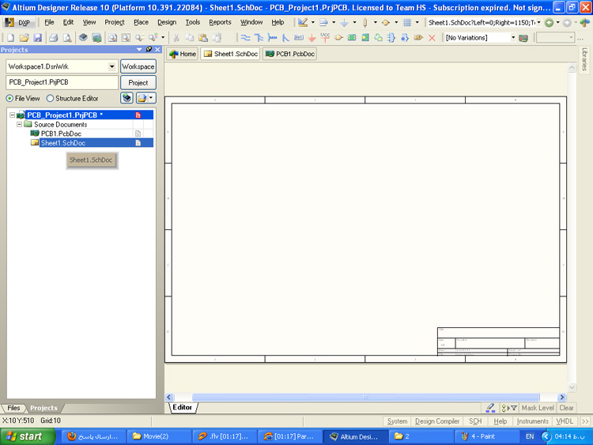Select the File View radio button
This screenshot has width=593, height=445.
(9, 99)
